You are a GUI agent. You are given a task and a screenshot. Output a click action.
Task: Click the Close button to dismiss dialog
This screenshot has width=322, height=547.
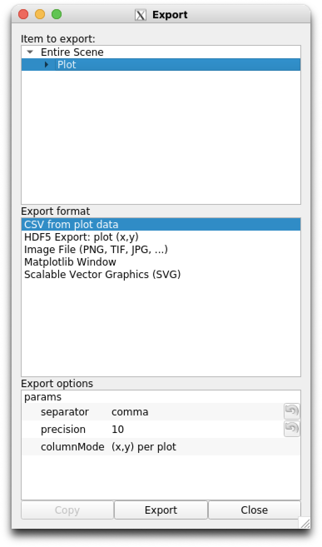(254, 510)
